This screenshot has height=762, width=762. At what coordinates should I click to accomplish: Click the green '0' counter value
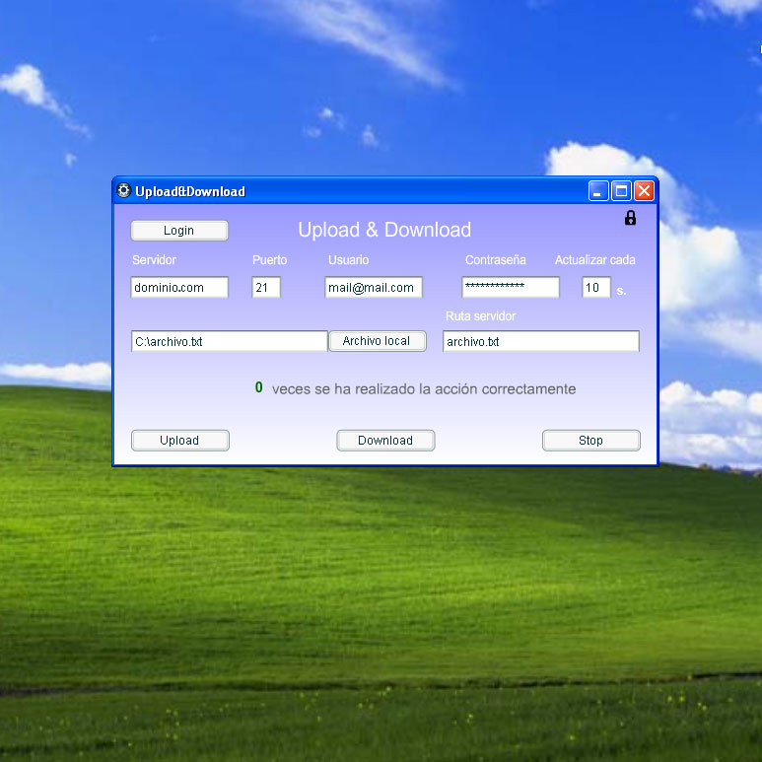pos(259,387)
